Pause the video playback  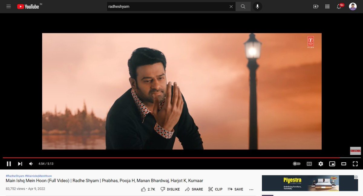pyautogui.click(x=9, y=164)
